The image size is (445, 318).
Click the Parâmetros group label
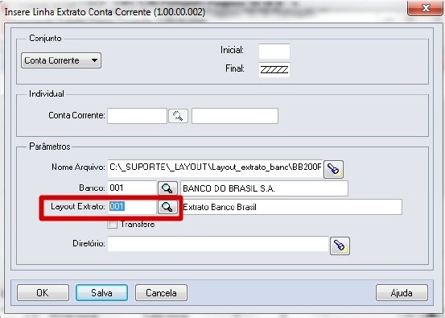click(x=50, y=147)
